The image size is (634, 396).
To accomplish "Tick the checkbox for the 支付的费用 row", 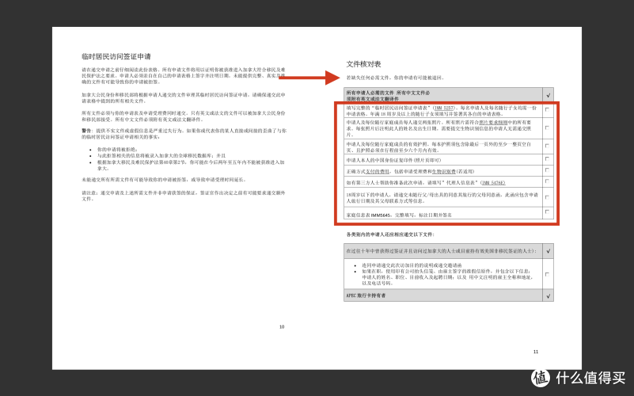I will tap(547, 170).
